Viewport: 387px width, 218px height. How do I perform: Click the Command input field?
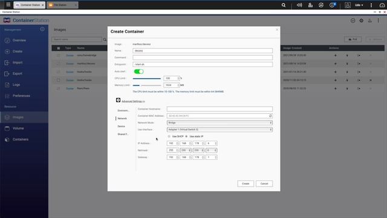[x=203, y=58]
